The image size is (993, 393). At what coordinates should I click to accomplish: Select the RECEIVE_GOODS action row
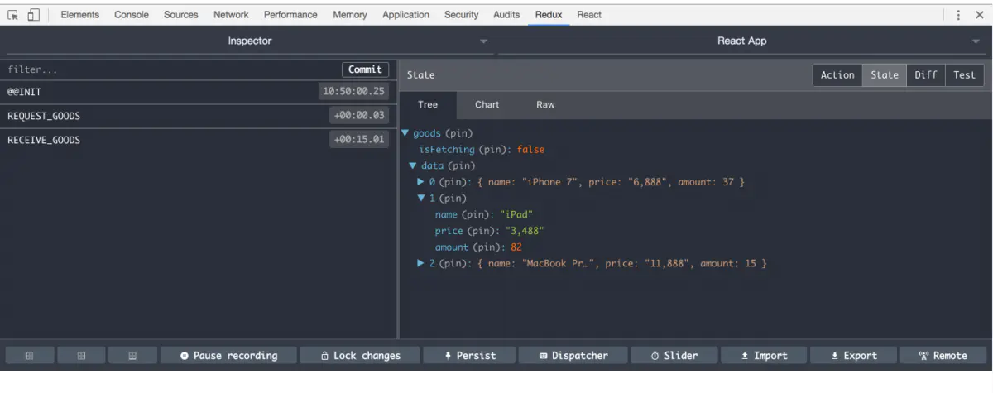pos(199,140)
